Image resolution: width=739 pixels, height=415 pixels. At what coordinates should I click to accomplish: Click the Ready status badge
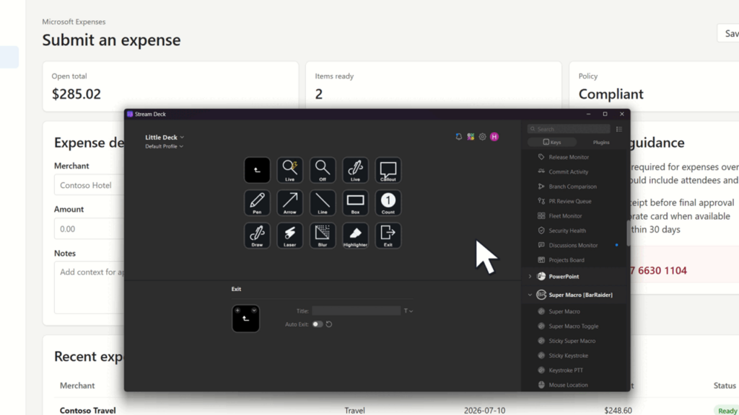point(727,410)
